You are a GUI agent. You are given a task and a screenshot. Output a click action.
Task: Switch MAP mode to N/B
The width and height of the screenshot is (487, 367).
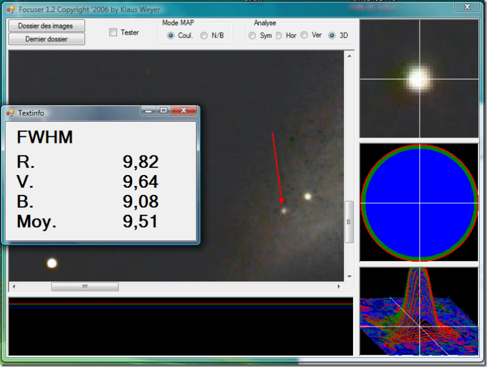tap(204, 36)
